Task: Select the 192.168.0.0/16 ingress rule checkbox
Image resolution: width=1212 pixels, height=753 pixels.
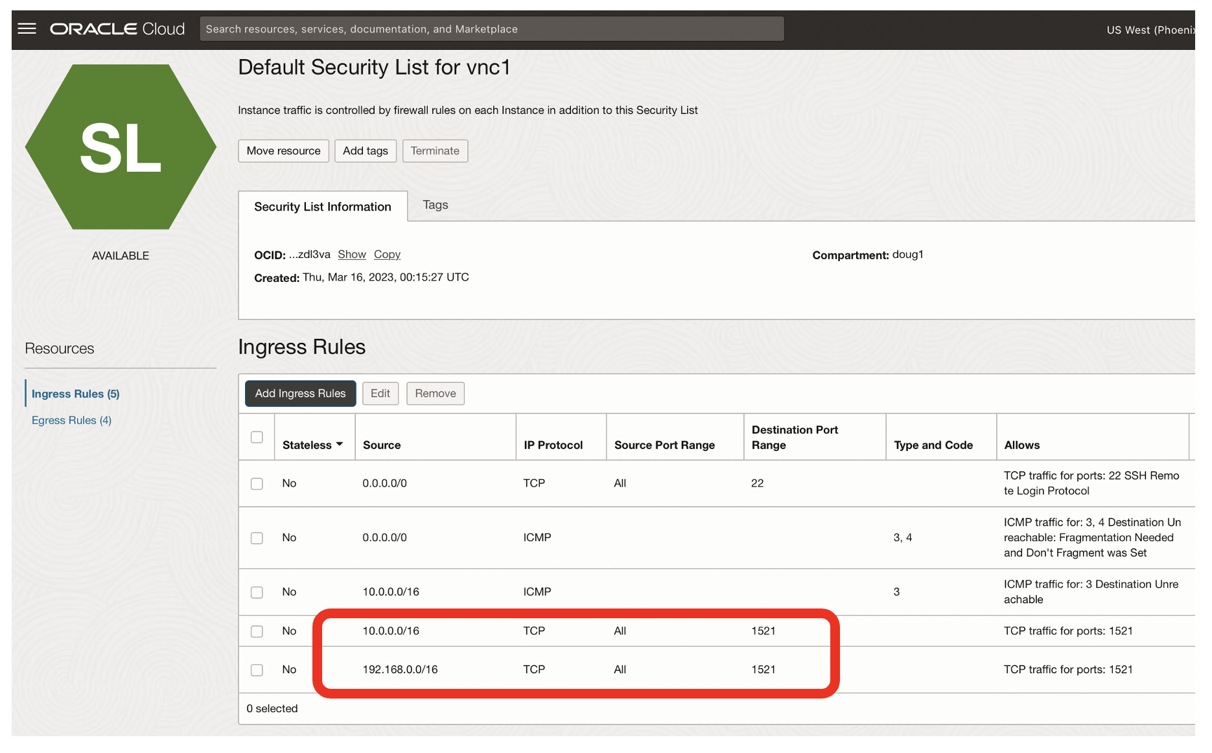Action: click(x=257, y=670)
